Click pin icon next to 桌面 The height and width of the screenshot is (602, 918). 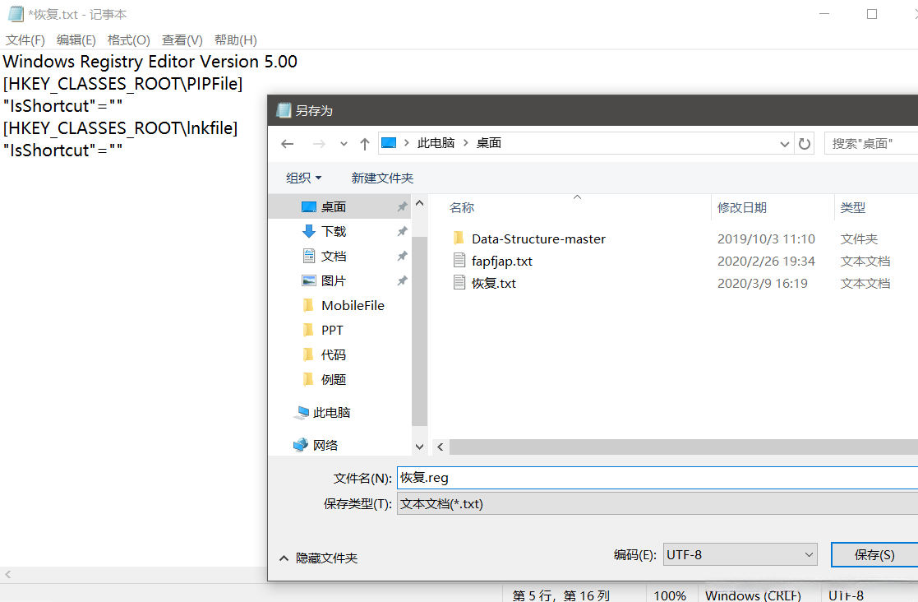402,206
